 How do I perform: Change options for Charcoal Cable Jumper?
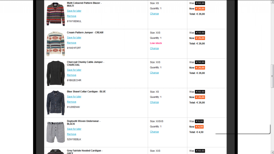coord(154,73)
